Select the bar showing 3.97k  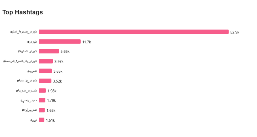point(46,61)
